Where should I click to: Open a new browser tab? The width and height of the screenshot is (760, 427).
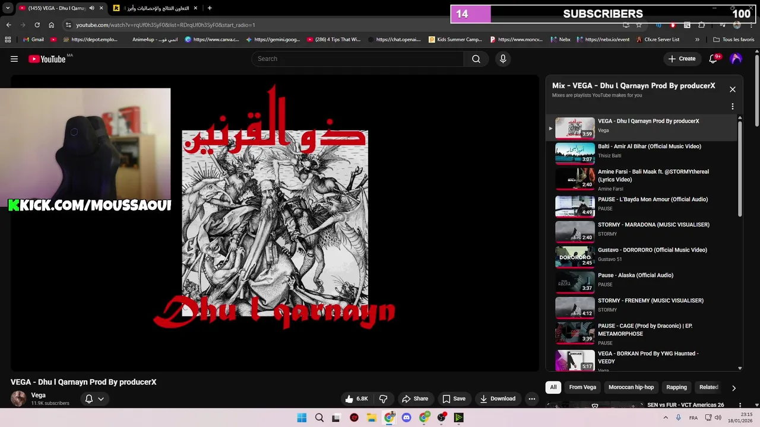point(210,8)
